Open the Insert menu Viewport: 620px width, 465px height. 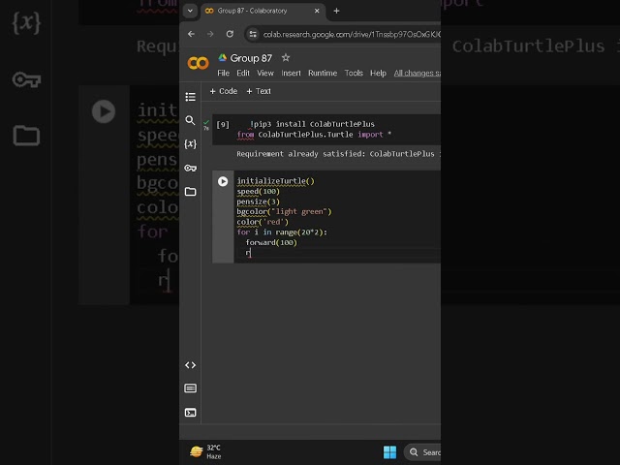291,74
